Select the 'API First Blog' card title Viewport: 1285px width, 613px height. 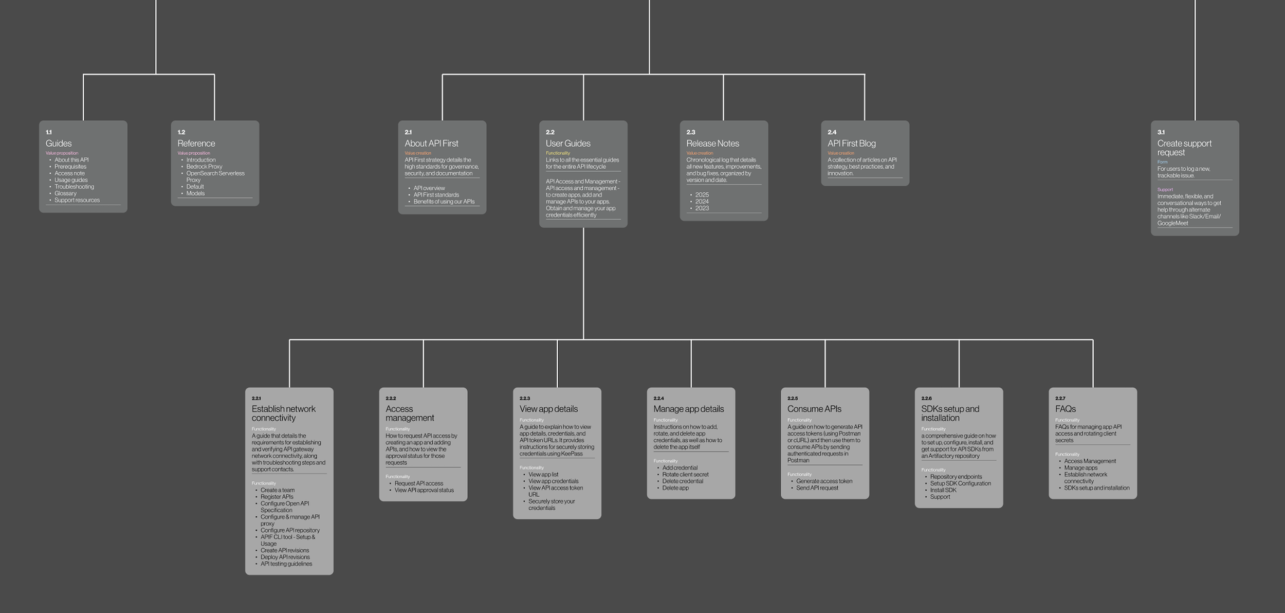coord(852,143)
